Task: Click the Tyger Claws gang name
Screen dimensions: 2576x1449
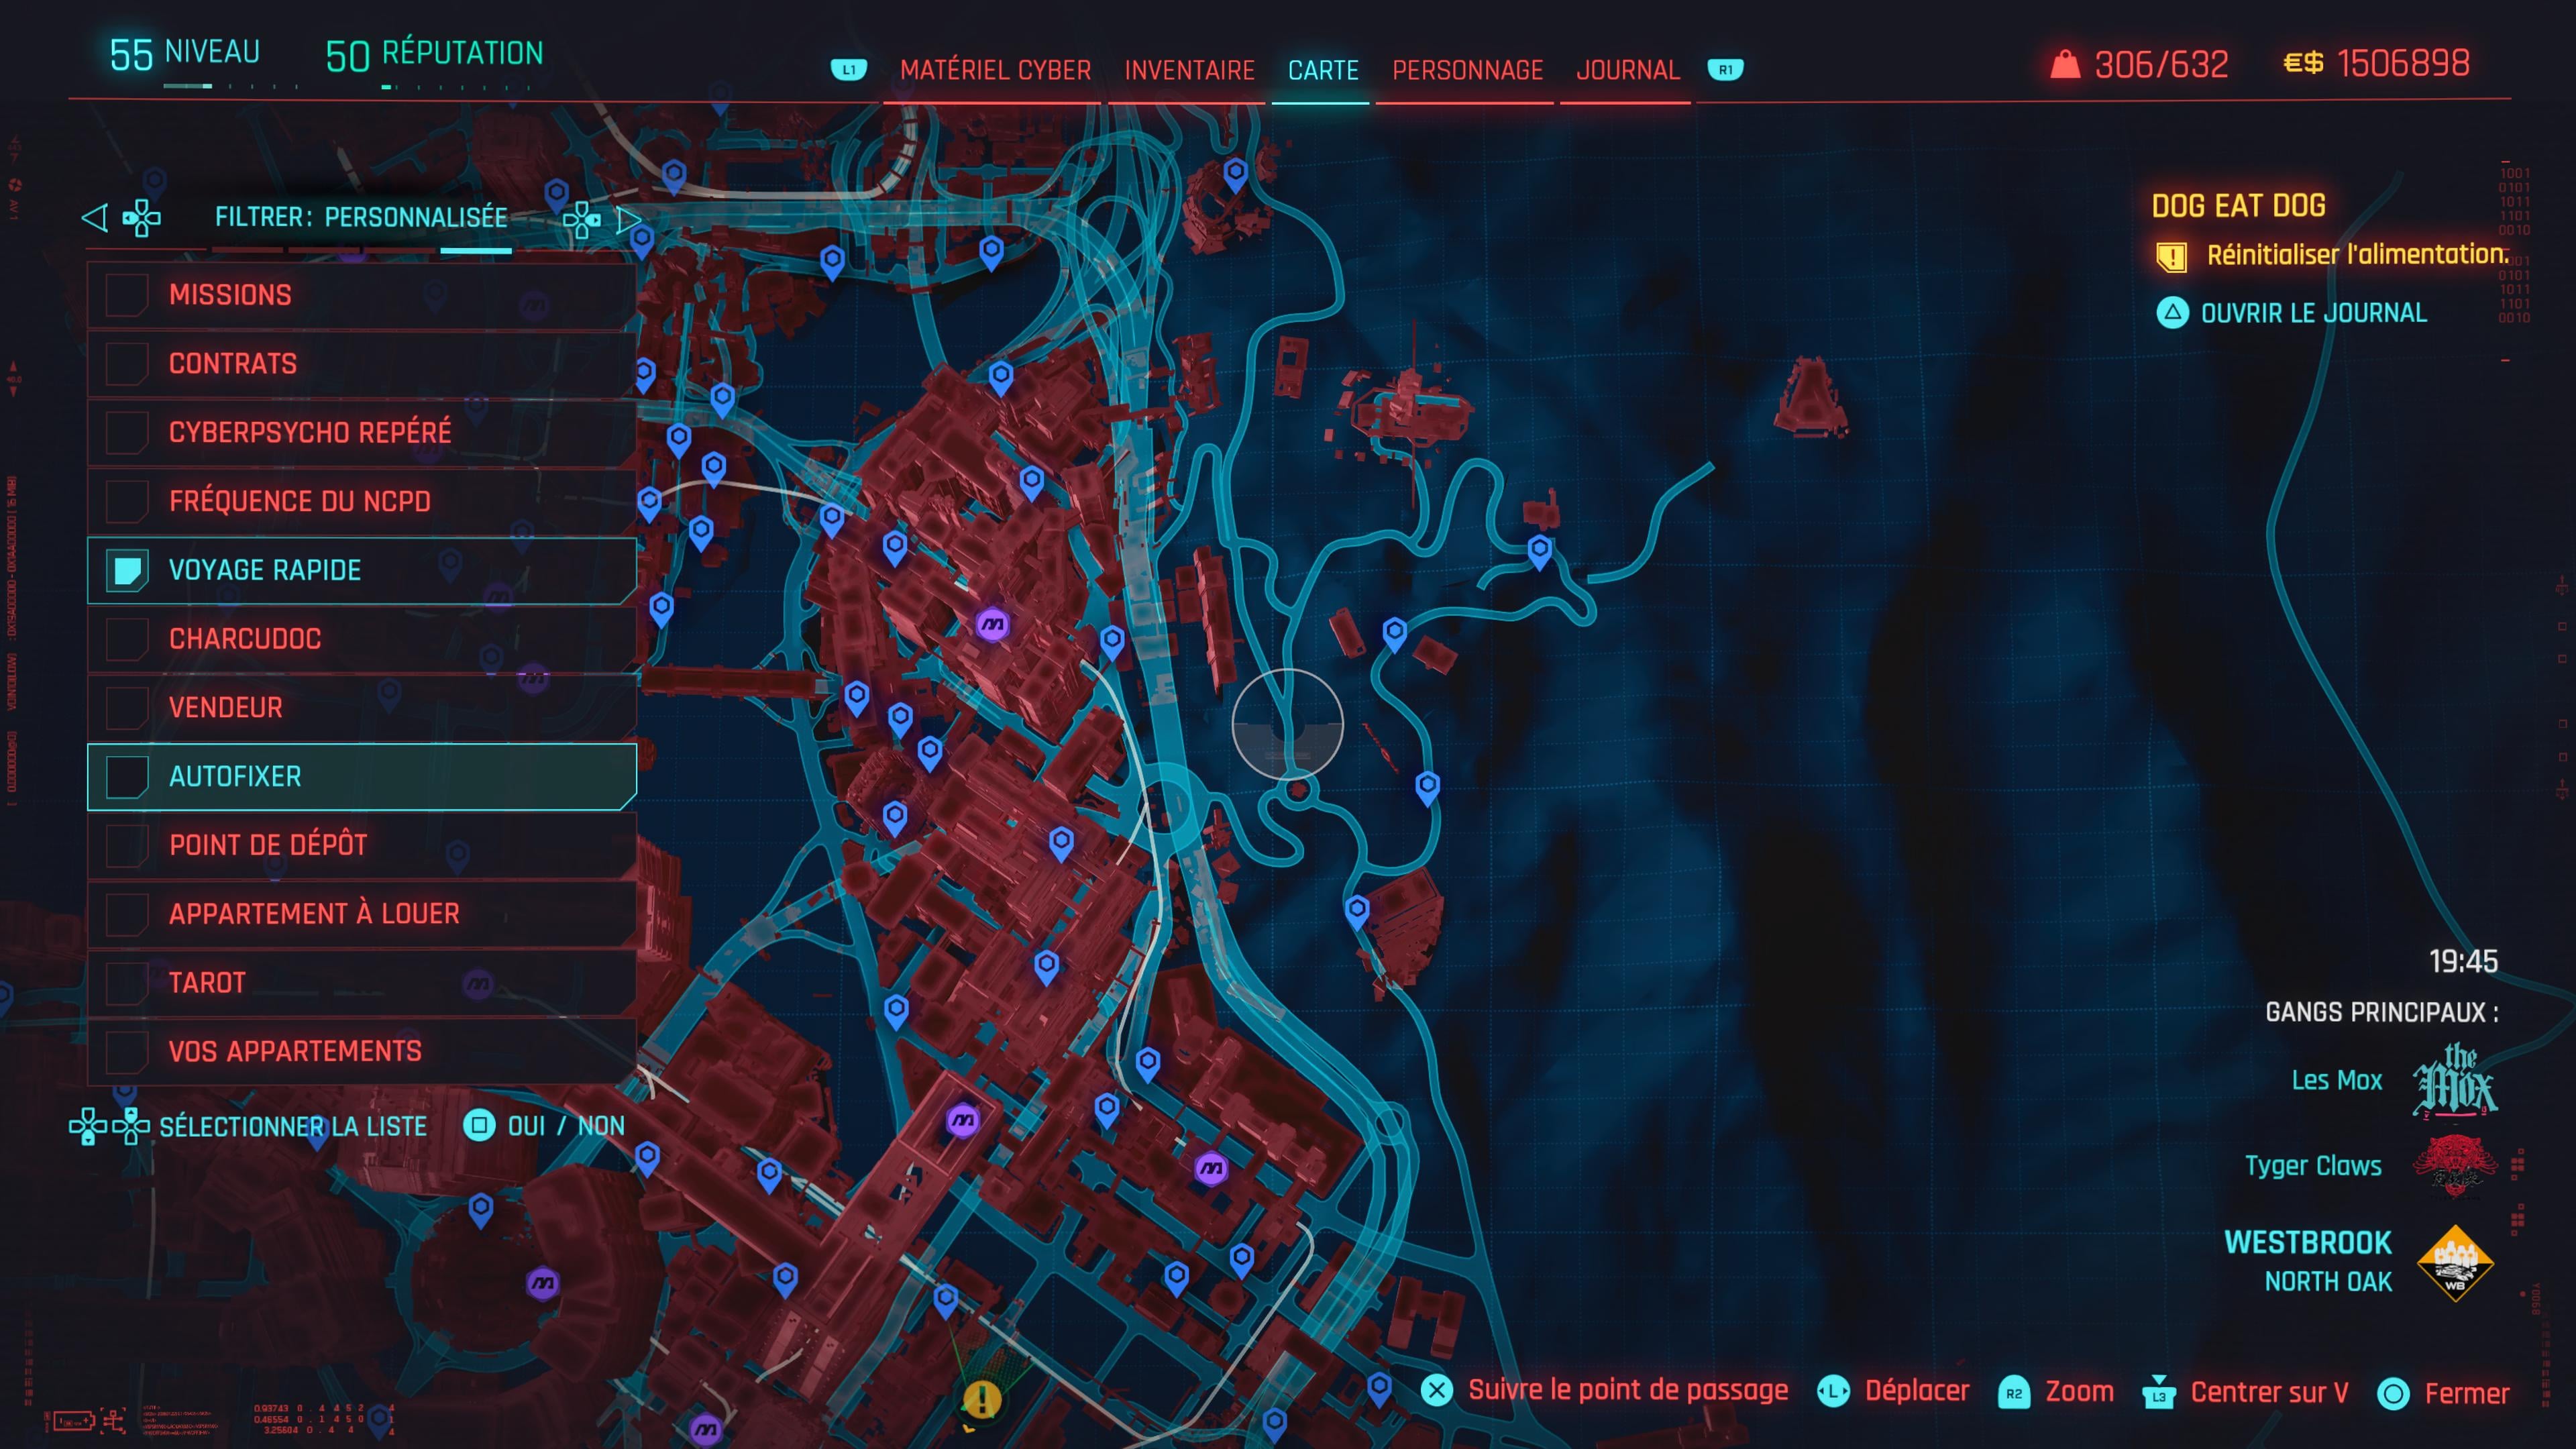Action: pos(2313,1166)
